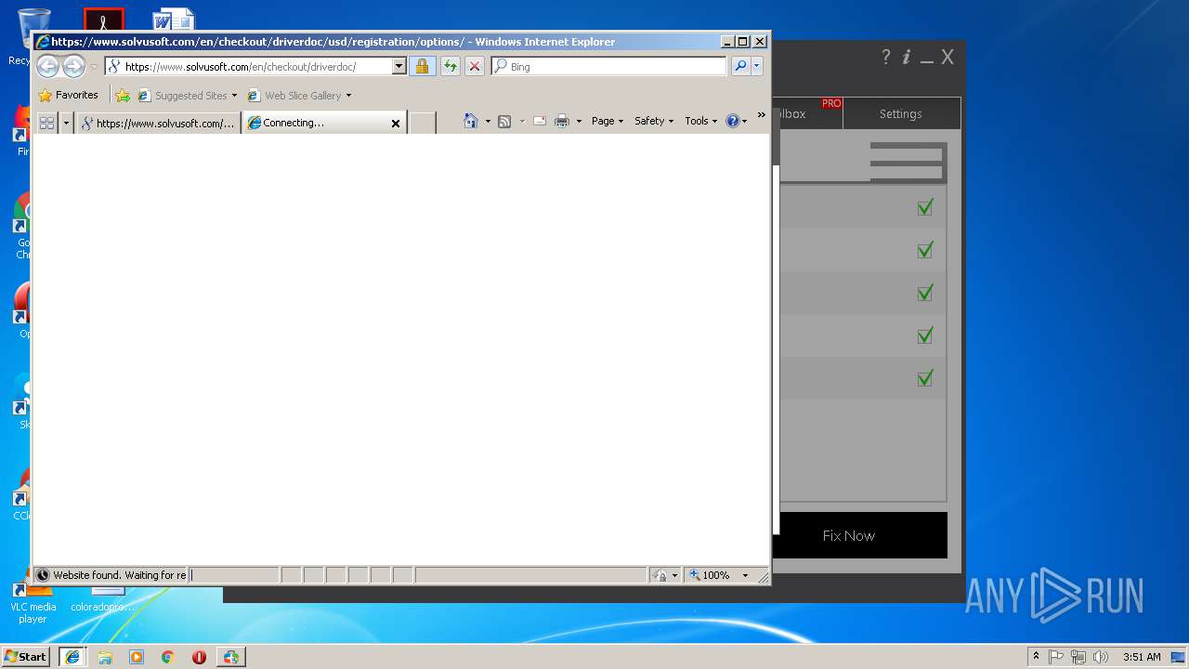
Task: Expand the Print options dropdown
Action: (x=579, y=121)
